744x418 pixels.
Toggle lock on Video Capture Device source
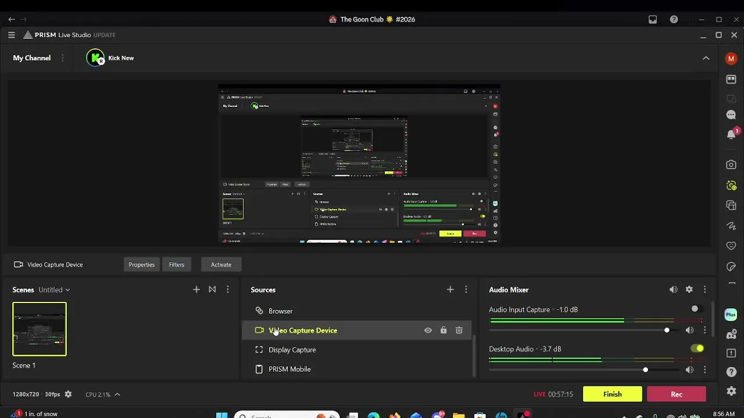pyautogui.click(x=443, y=330)
